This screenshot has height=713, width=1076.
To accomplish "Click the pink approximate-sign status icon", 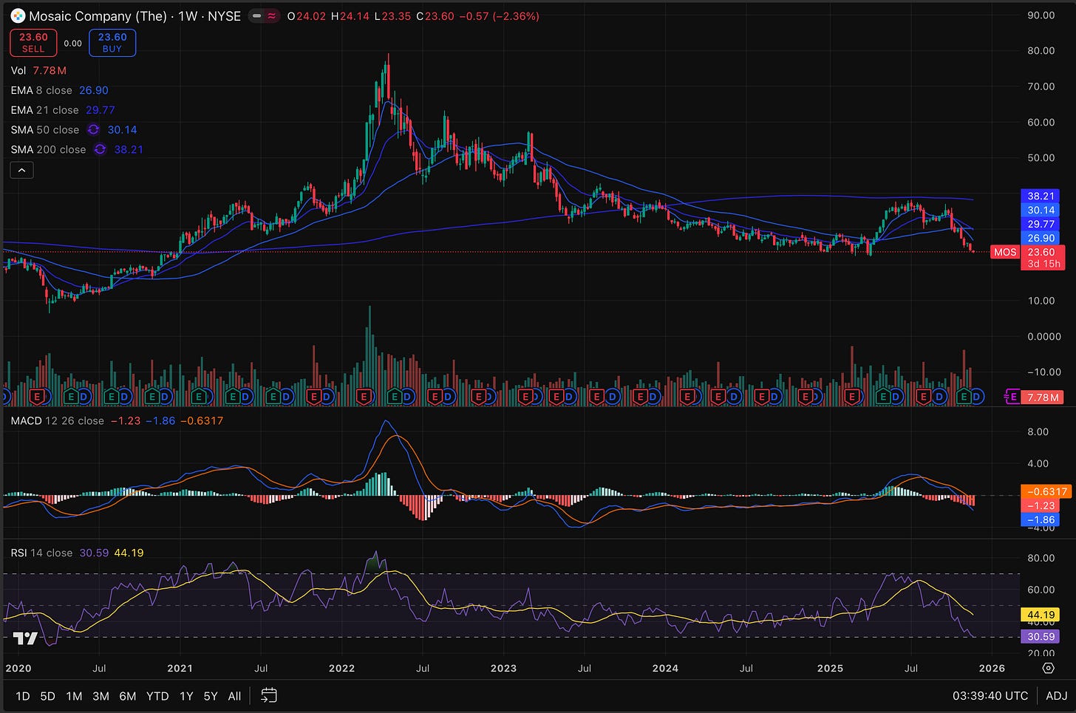I will [x=272, y=16].
